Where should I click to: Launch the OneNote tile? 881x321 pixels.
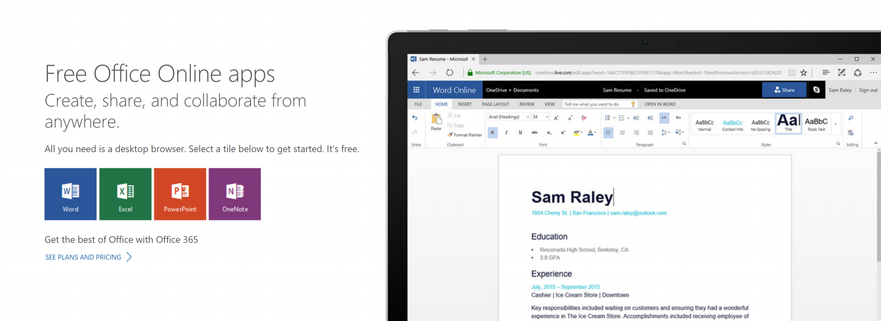235,194
